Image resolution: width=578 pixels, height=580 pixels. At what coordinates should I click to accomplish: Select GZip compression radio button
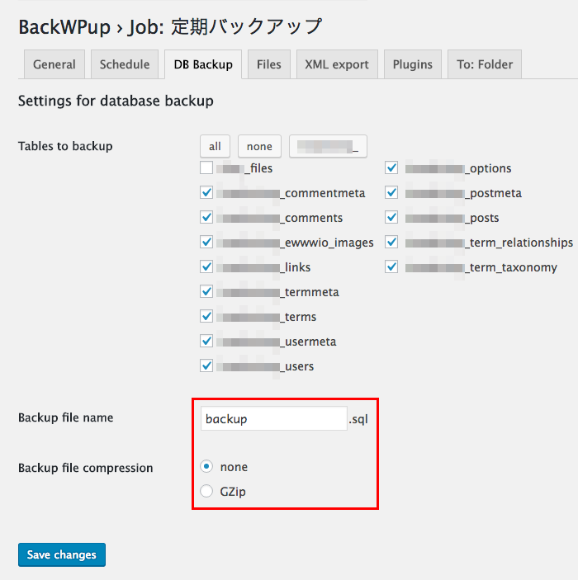click(206, 491)
